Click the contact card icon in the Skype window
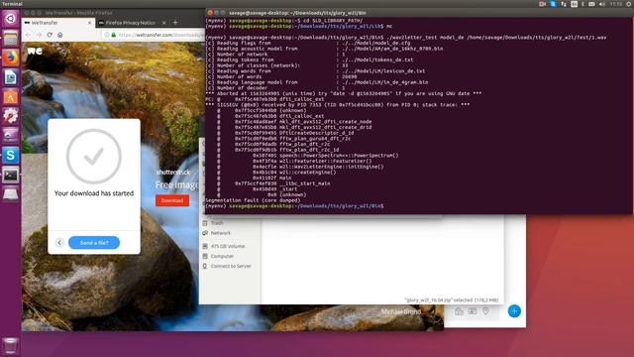This screenshot has height=357, width=634. 473,311
